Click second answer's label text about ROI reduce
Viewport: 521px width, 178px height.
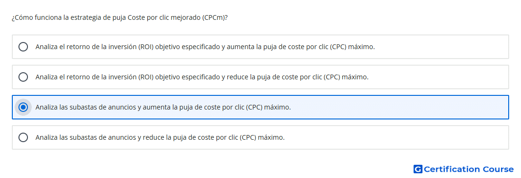click(202, 77)
